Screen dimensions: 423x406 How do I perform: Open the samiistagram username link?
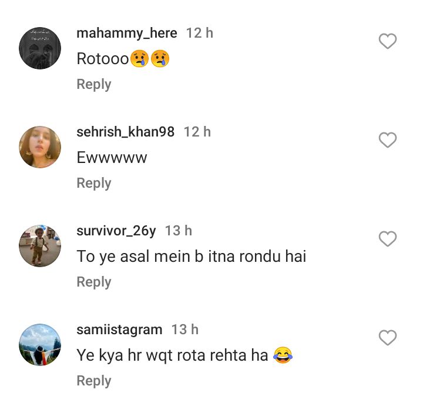(119, 330)
